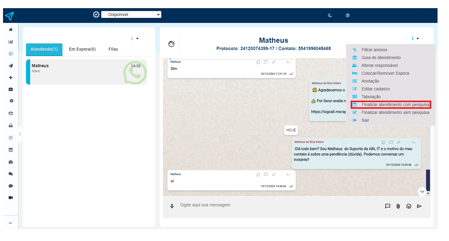Click the paperclip attach icon
This screenshot has height=241, width=449.
(x=398, y=206)
